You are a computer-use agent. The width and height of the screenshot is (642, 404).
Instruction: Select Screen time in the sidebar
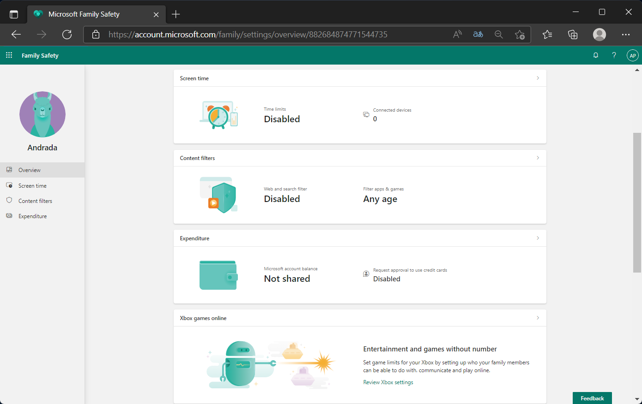[x=32, y=186]
